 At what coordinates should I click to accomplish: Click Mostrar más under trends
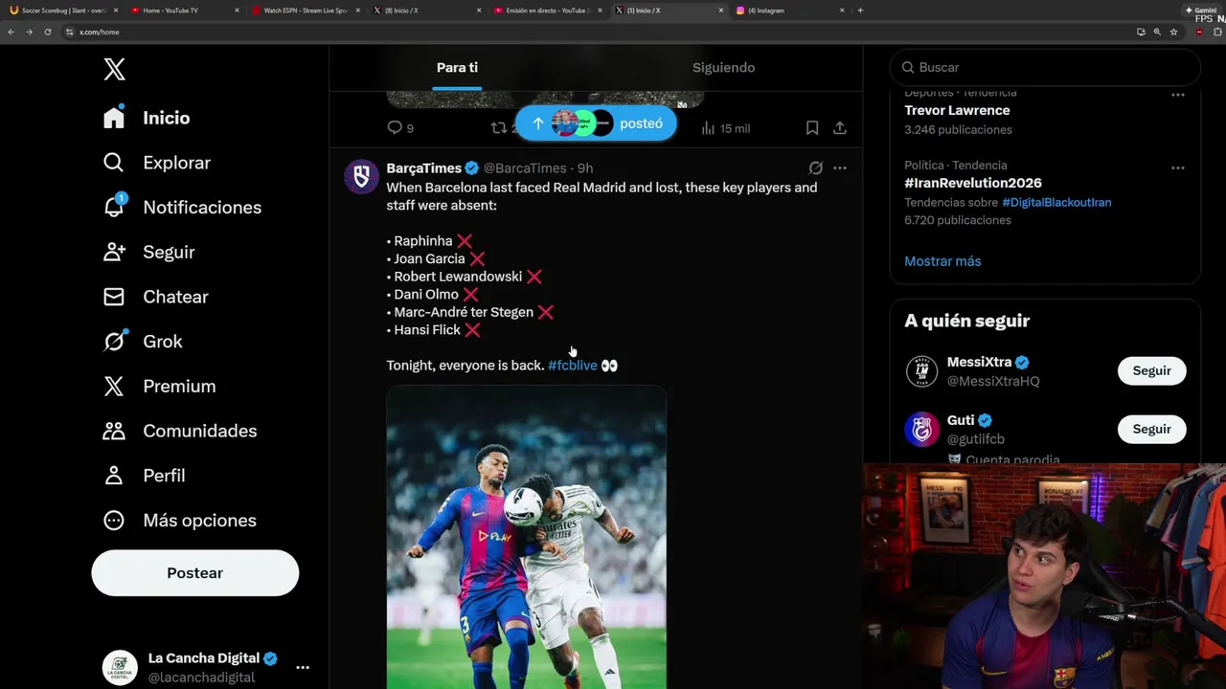(942, 261)
